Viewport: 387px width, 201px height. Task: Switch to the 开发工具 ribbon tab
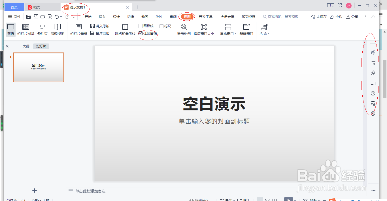point(206,17)
